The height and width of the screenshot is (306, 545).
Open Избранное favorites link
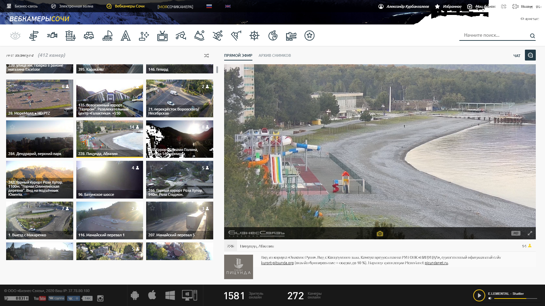click(x=448, y=6)
